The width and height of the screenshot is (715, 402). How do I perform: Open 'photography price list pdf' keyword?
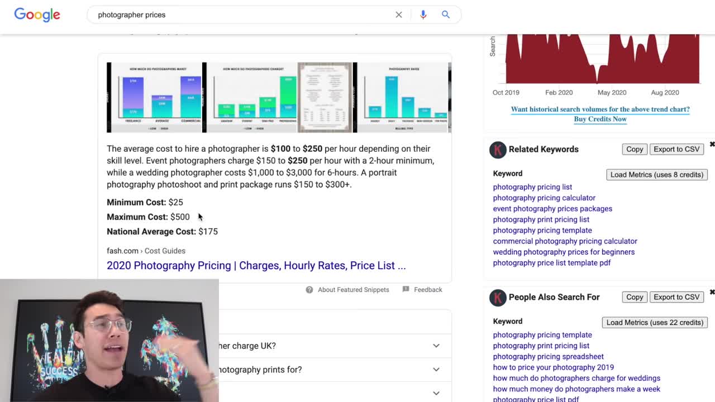click(x=536, y=399)
